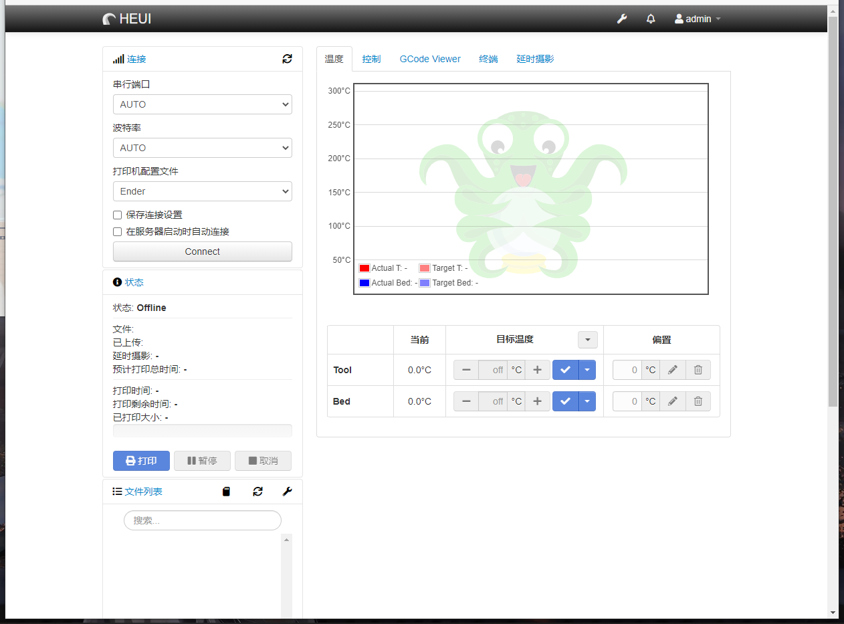Delete the Bed temperature offset with the trash icon

point(698,401)
